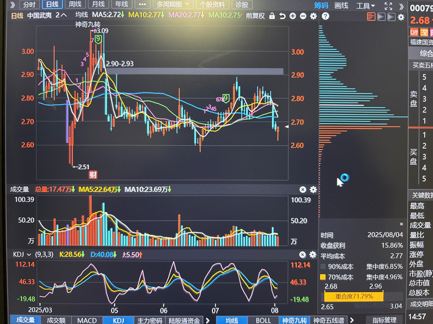Close the volume sub-chart panel
The height and width of the screenshot is (324, 433).
pos(303,189)
